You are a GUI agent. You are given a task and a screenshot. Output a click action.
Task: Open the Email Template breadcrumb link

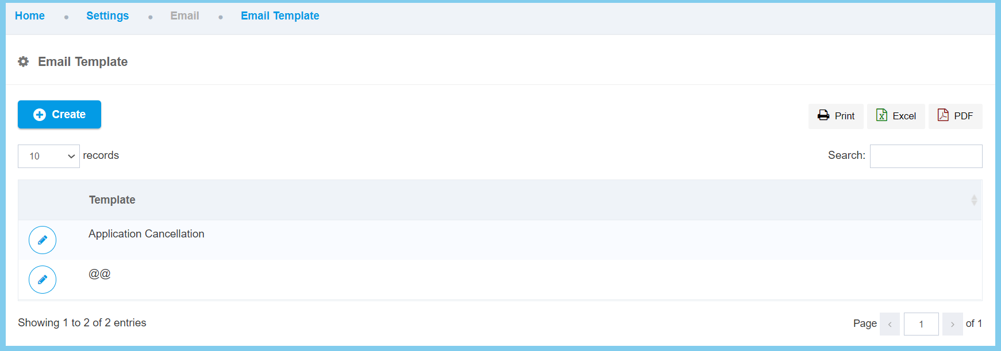pyautogui.click(x=280, y=16)
